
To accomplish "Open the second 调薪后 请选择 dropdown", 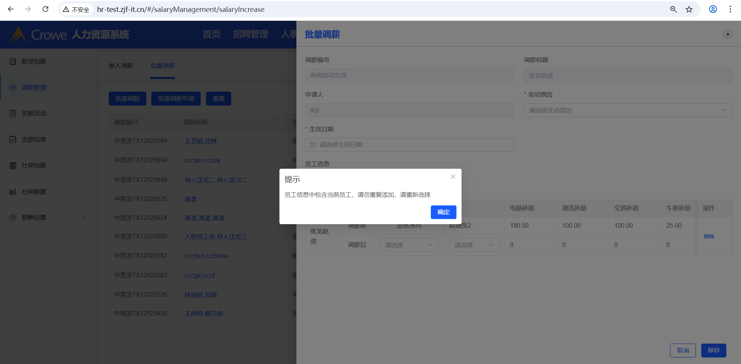I will (474, 245).
